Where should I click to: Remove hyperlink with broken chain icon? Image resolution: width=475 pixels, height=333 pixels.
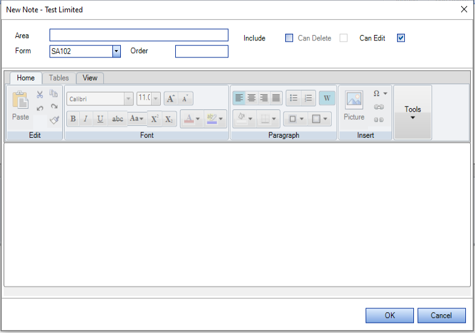(379, 120)
